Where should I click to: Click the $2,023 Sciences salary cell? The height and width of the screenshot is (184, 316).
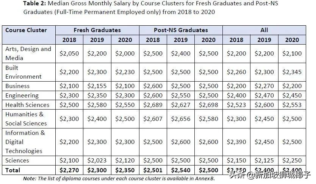click(97, 160)
